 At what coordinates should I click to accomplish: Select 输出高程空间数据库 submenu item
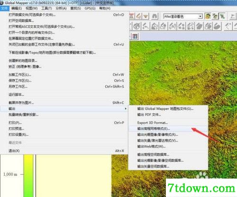[x=168, y=154]
